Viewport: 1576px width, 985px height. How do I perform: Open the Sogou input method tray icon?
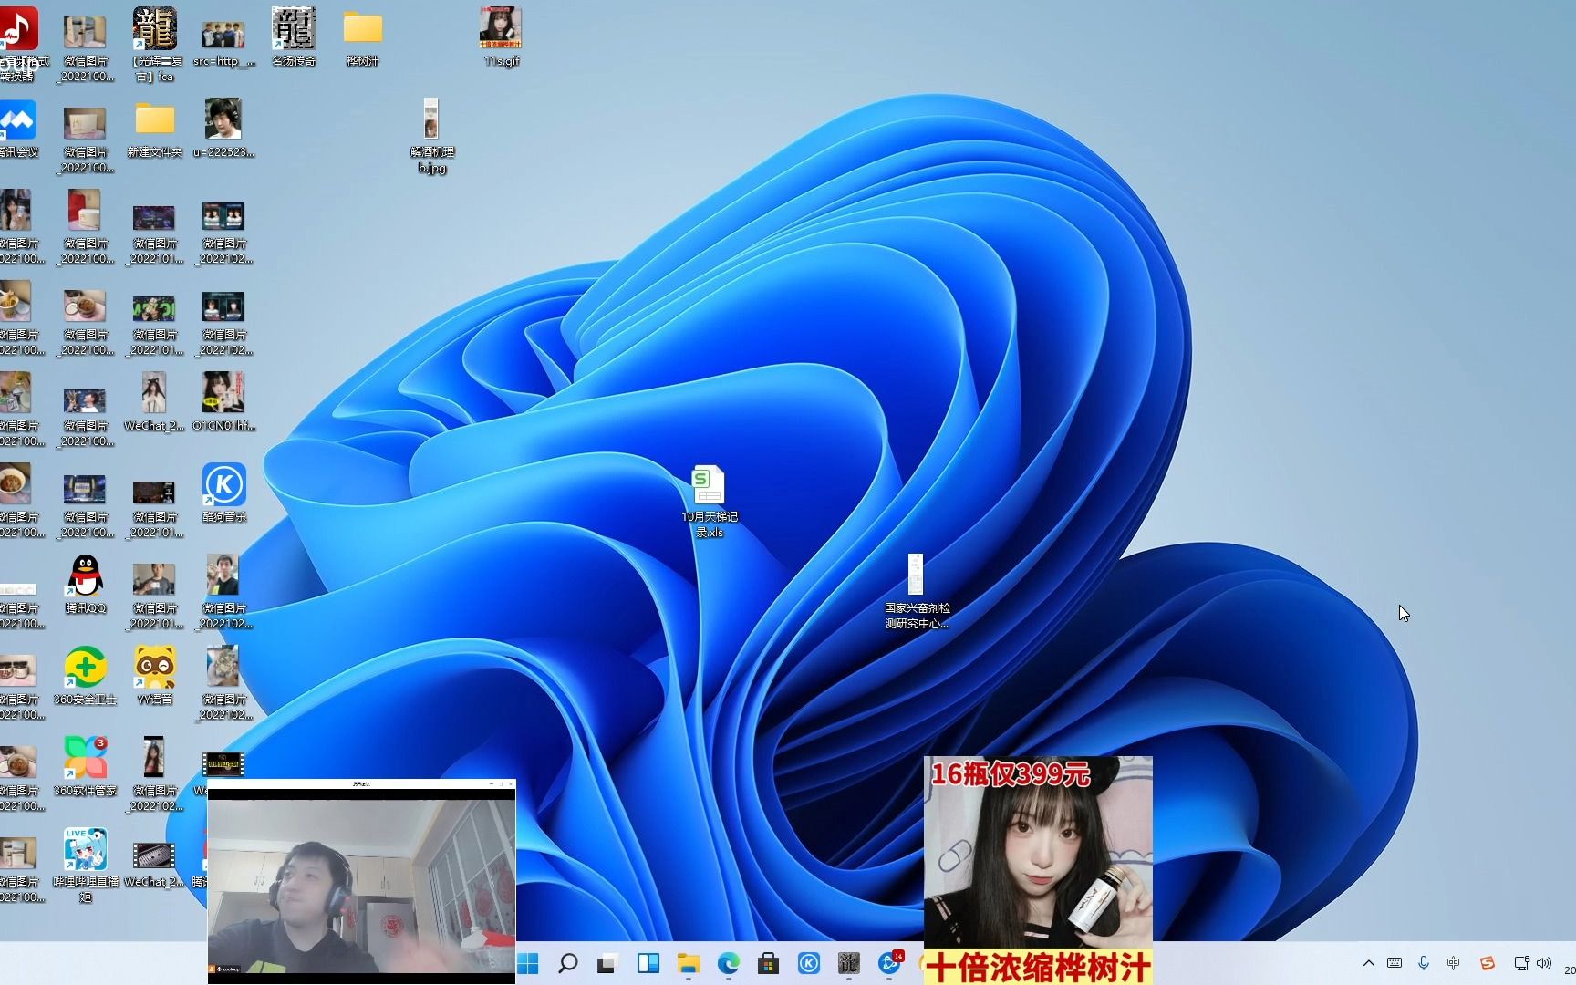click(1488, 963)
